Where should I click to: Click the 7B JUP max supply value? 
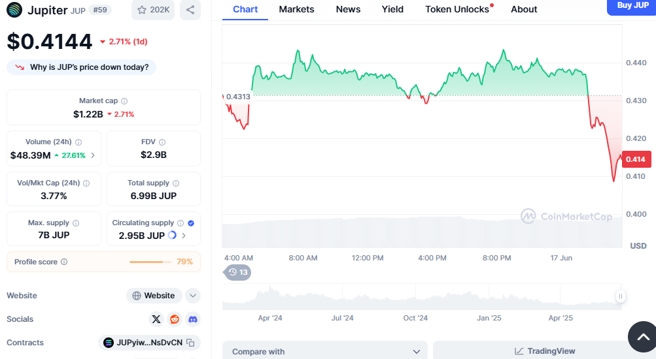tap(54, 235)
